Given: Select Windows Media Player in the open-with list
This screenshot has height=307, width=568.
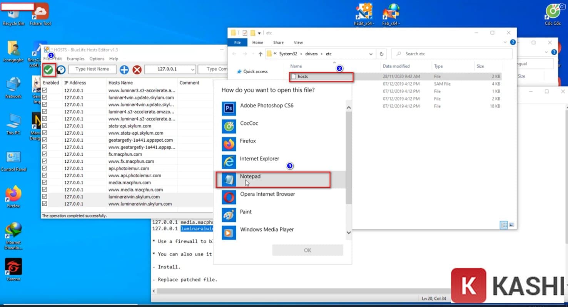Looking at the screenshot, I should (267, 229).
